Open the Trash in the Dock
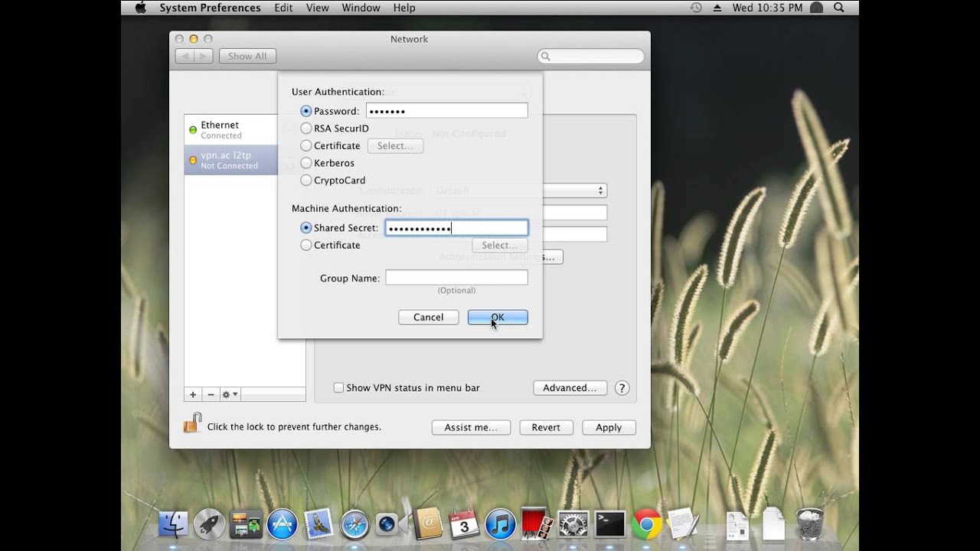The width and height of the screenshot is (980, 551). coord(809,525)
